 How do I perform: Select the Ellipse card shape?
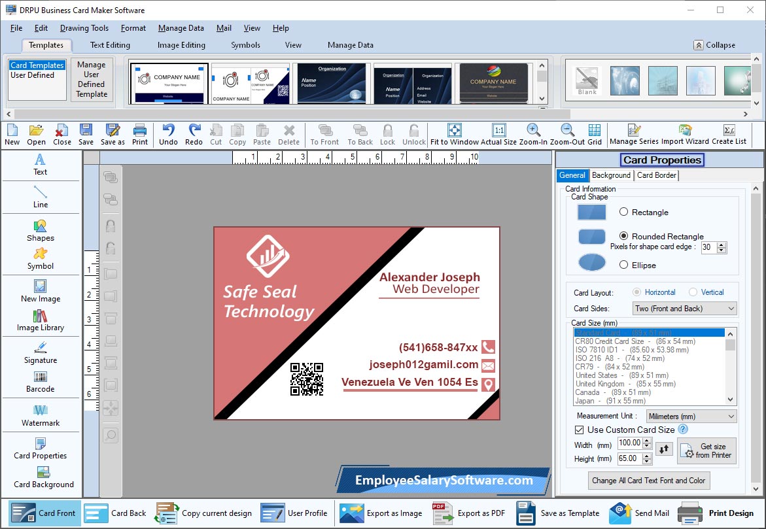pyautogui.click(x=623, y=265)
